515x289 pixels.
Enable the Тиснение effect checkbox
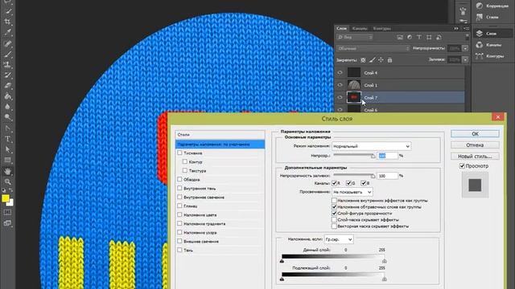click(179, 153)
